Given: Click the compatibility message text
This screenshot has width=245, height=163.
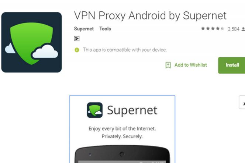Looking at the screenshot, I should 125,50.
